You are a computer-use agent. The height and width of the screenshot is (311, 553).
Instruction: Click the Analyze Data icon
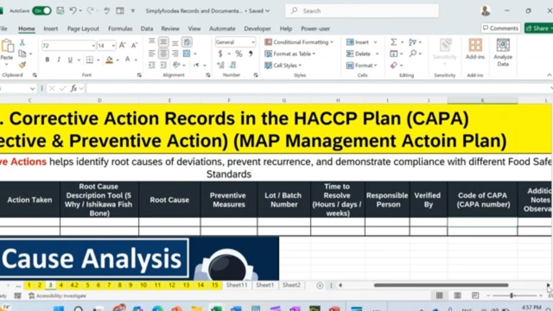pos(503,45)
